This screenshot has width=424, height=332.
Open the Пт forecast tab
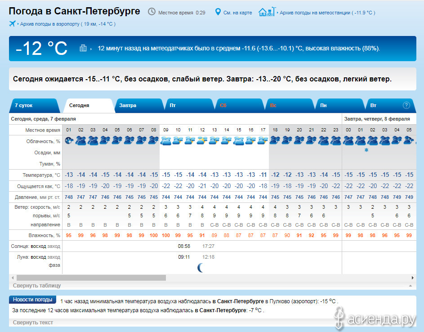[x=189, y=106]
